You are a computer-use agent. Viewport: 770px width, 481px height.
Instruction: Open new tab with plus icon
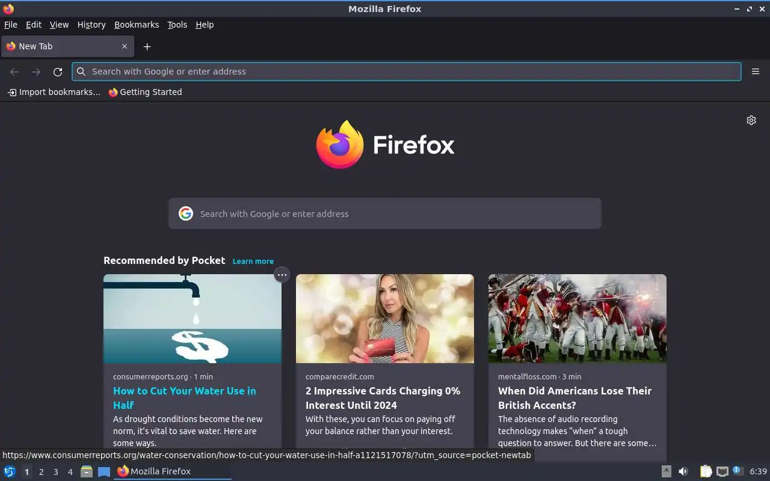coord(147,46)
